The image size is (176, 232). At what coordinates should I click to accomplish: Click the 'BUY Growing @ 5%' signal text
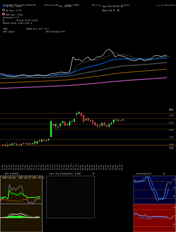coord(55,32)
